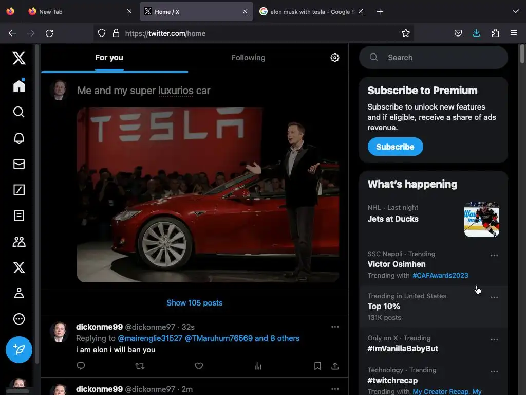Open Communities people icon in sidebar
526x395 pixels.
19,242
